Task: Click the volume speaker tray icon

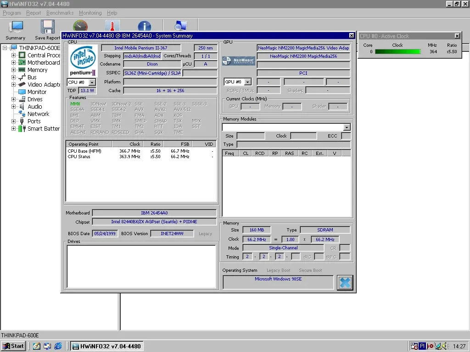Action: point(445,346)
